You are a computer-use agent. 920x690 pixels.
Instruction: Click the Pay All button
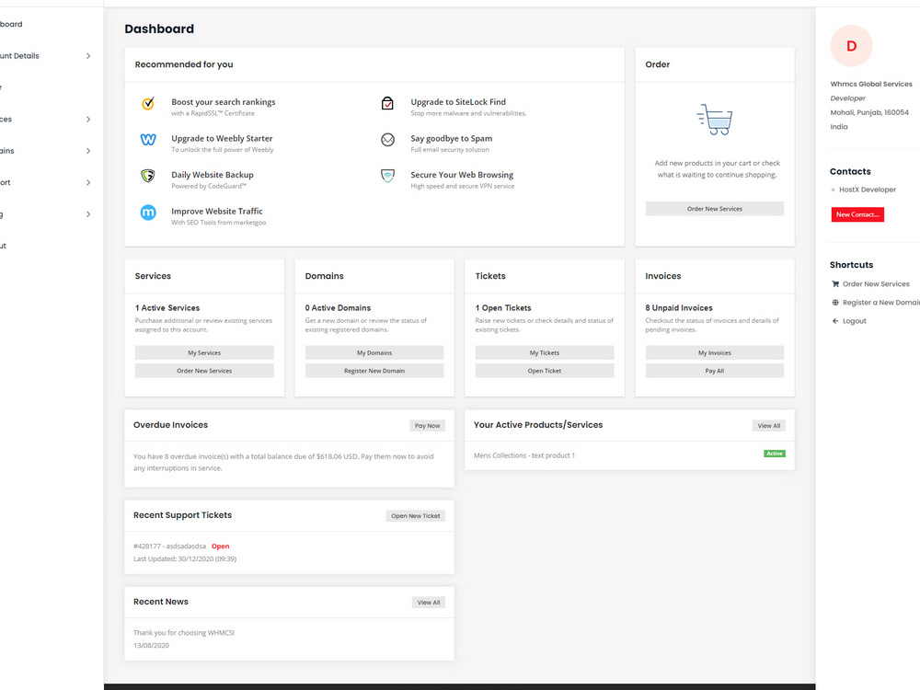tap(715, 371)
